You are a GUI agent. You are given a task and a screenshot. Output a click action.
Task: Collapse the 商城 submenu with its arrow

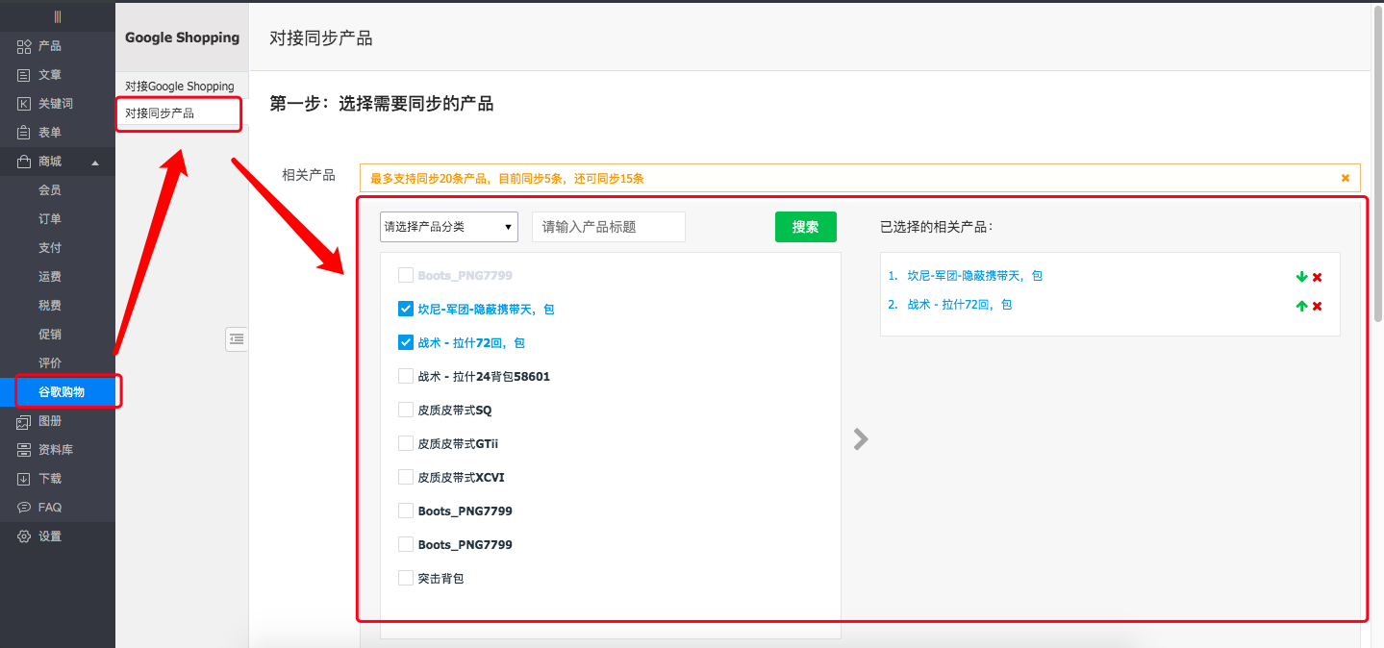95,162
